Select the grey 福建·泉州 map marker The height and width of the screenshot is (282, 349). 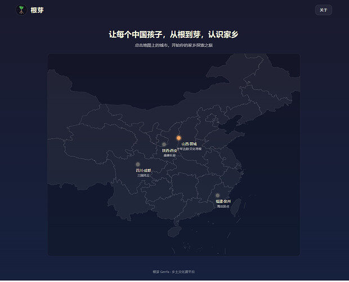coord(217,196)
